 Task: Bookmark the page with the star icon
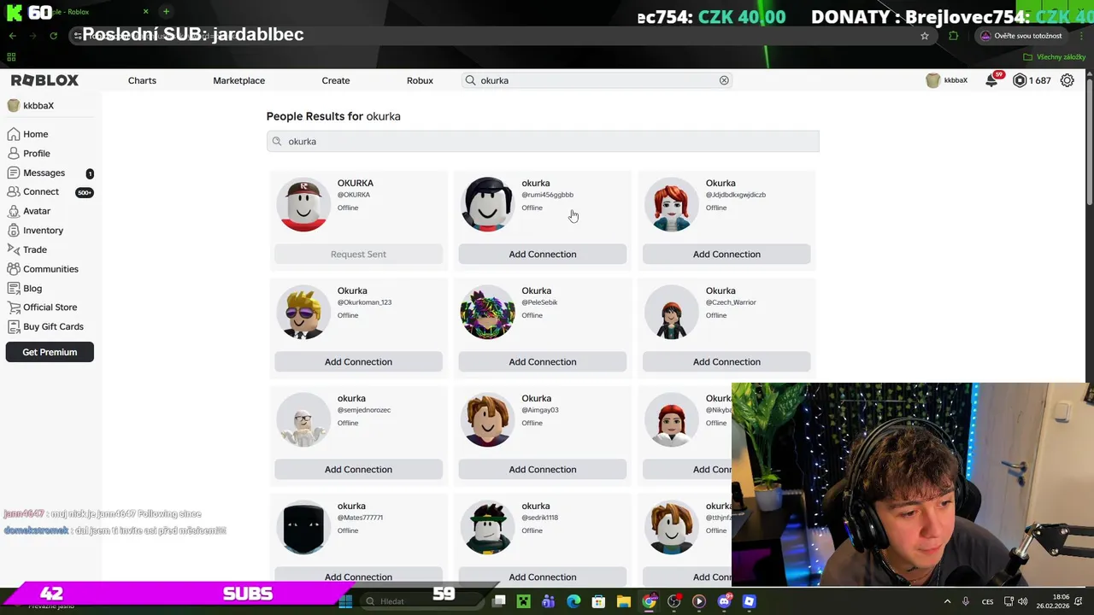click(x=925, y=36)
